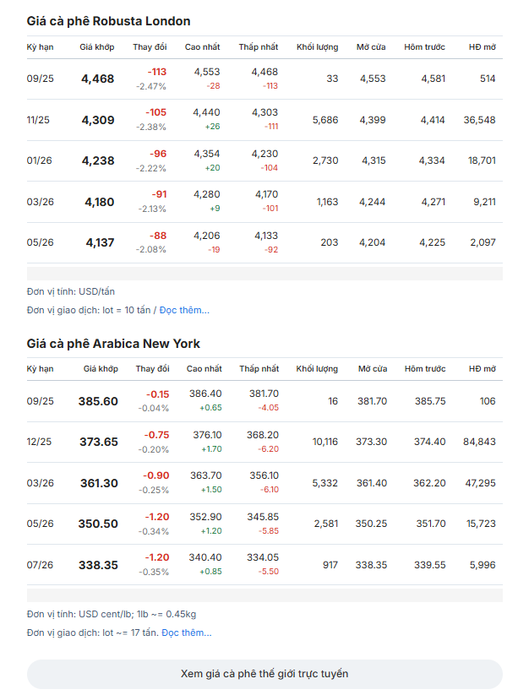Click 'Thay đổi' header in Arabica table
Viewport: 518px width, 695px height.
[x=152, y=369]
